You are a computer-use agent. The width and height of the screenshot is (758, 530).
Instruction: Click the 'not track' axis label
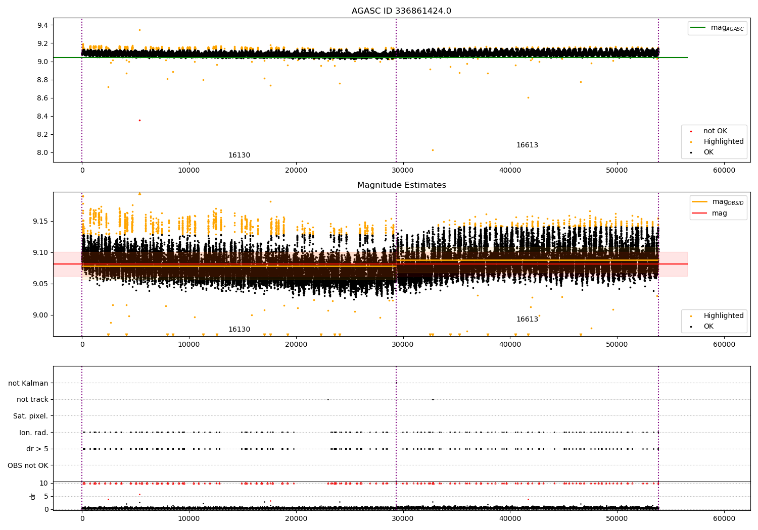[x=32, y=400]
